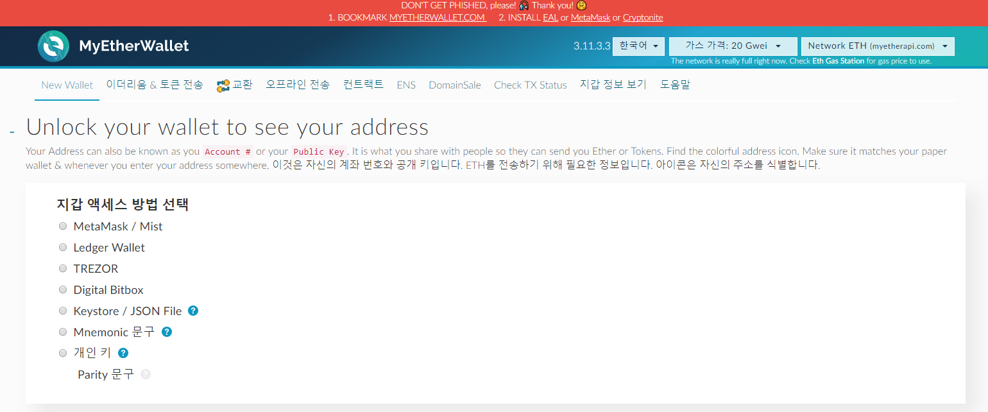Select the MetaMask / Mist radio option
Viewport: 988px width, 412px height.
[x=63, y=226]
